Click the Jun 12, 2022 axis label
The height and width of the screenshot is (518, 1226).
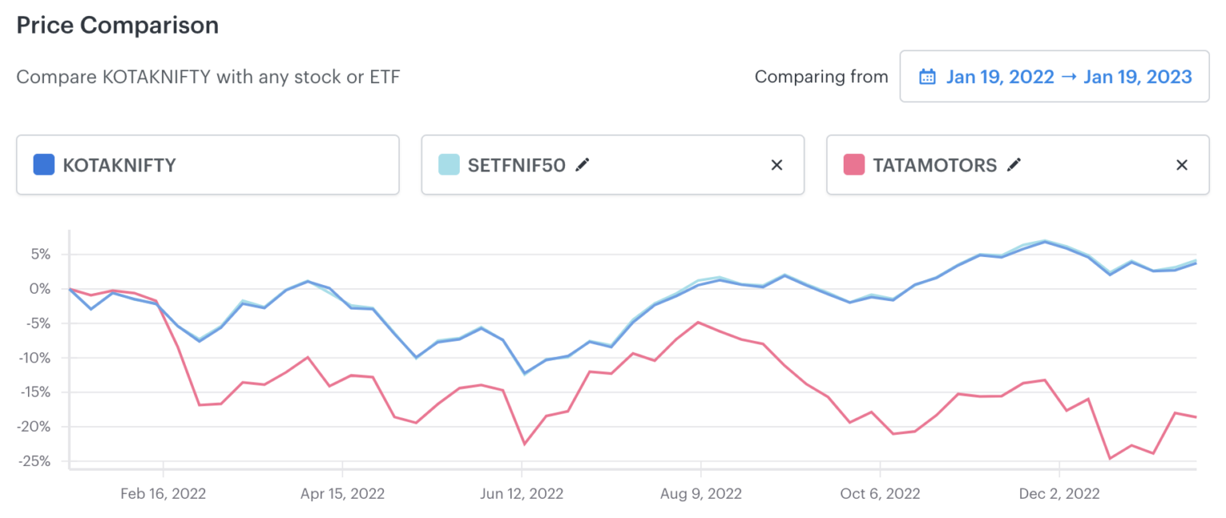(522, 493)
